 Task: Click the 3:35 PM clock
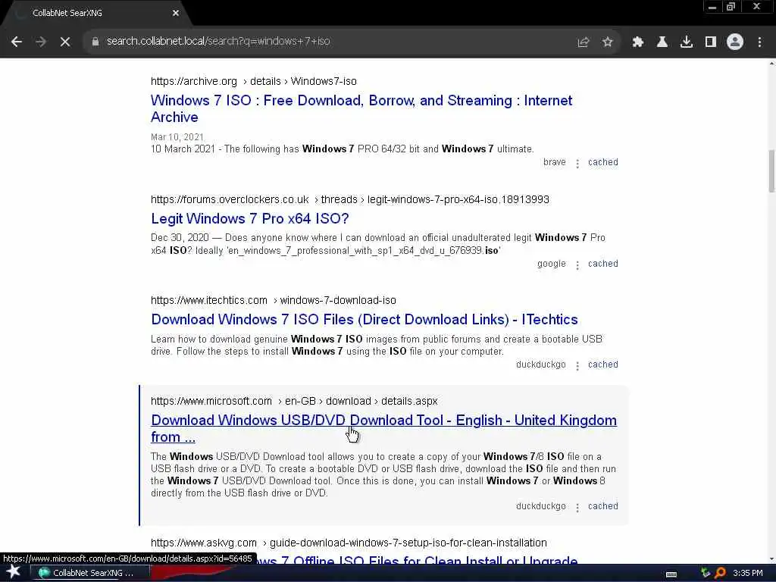pyautogui.click(x=748, y=573)
